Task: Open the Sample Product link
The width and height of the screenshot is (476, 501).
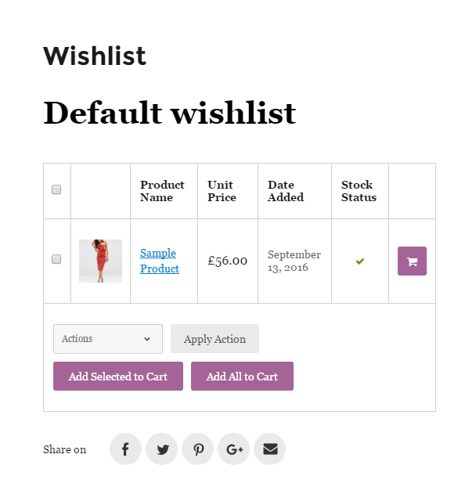Action: click(x=160, y=261)
